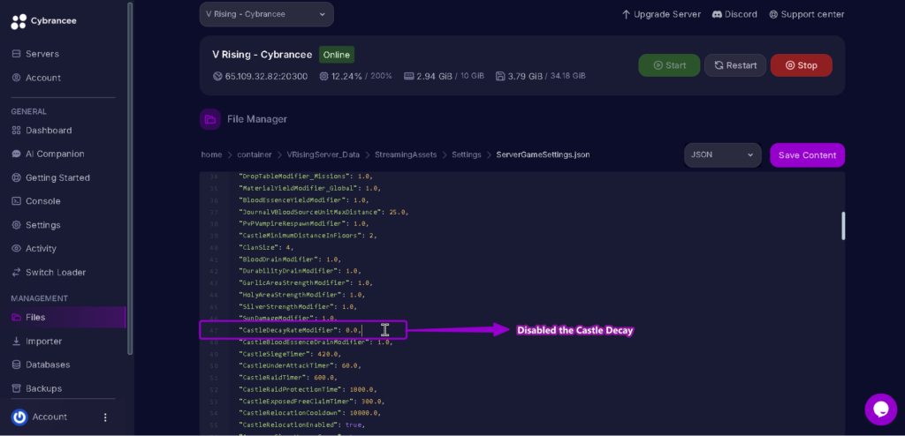905x436 pixels.
Task: Click the CastleRelocationCooldown line
Action: [x=311, y=413]
